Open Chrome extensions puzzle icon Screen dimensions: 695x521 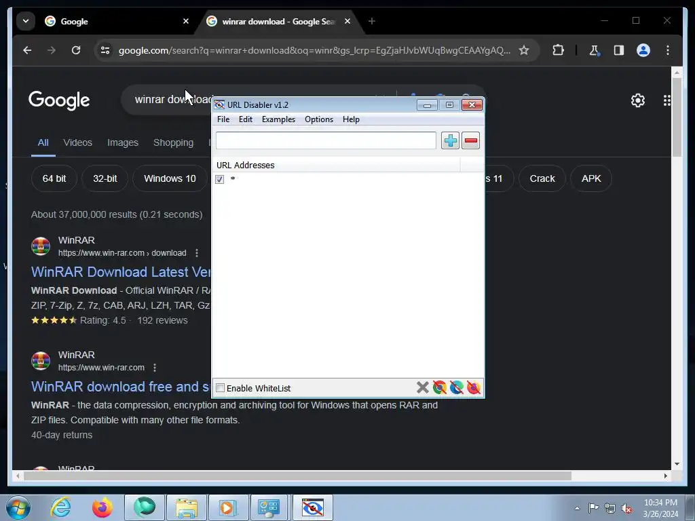coord(558,50)
